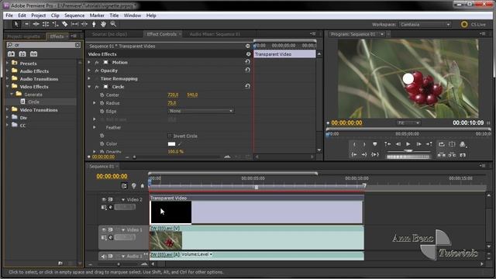Select the Rolling Edit tool

coord(46,24)
